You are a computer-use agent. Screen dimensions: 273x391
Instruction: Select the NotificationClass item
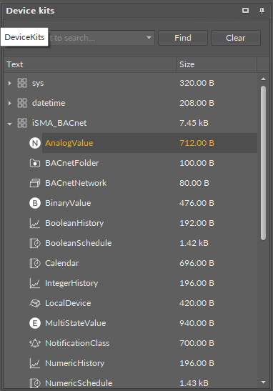[x=77, y=343]
